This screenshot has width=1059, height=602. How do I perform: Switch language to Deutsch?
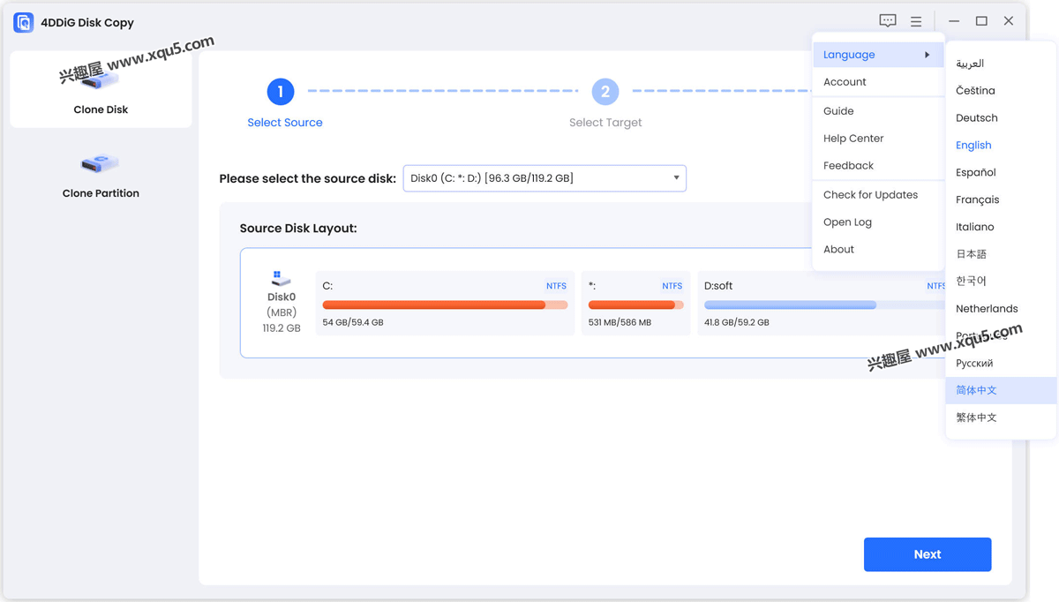[x=1001, y=118]
